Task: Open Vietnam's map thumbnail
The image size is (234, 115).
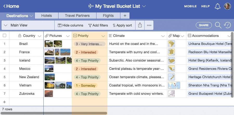Action: click(174, 85)
